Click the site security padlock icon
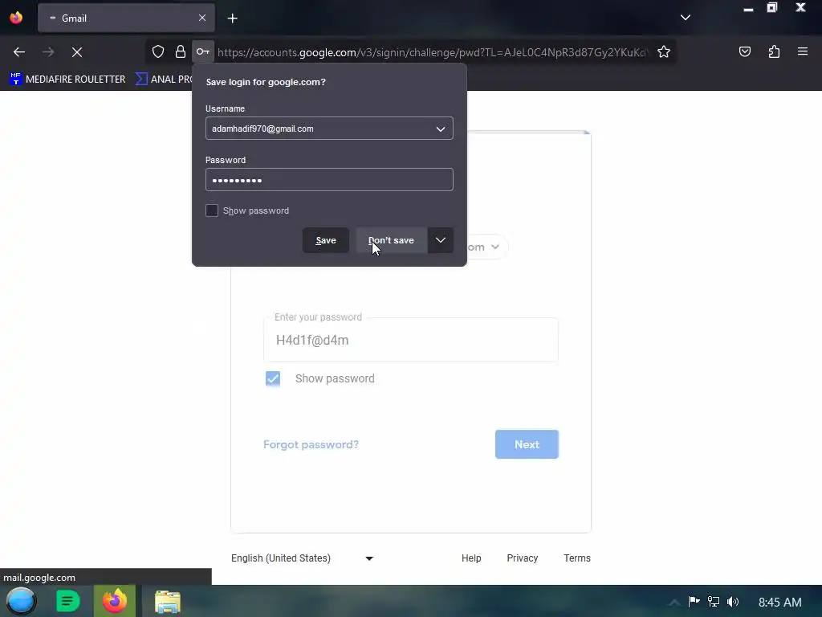Image resolution: width=822 pixels, height=617 pixels. 181,51
